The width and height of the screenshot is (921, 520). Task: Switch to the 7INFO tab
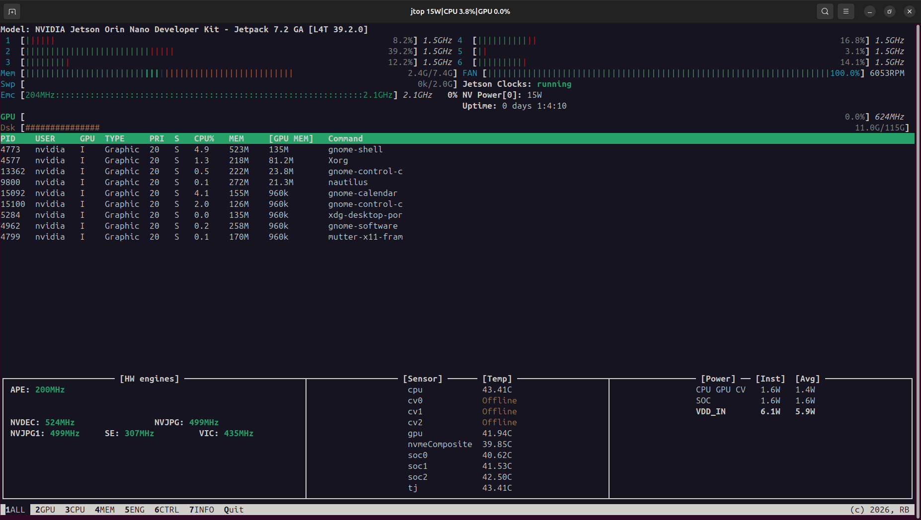pos(202,510)
